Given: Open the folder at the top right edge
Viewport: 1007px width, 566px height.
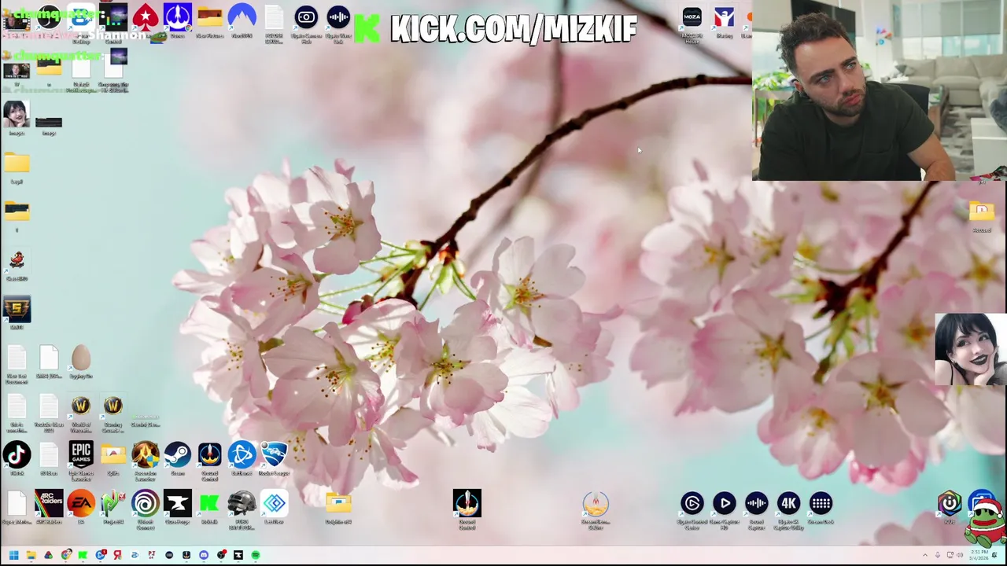Looking at the screenshot, I should [982, 211].
